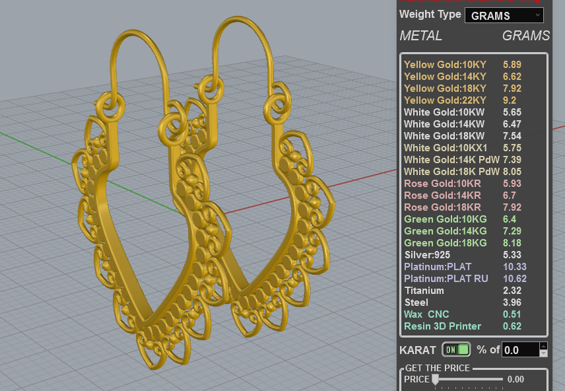This screenshot has height=391, width=565.
Task: Select the Yellow Gold:22KY row
Action: pos(474,100)
